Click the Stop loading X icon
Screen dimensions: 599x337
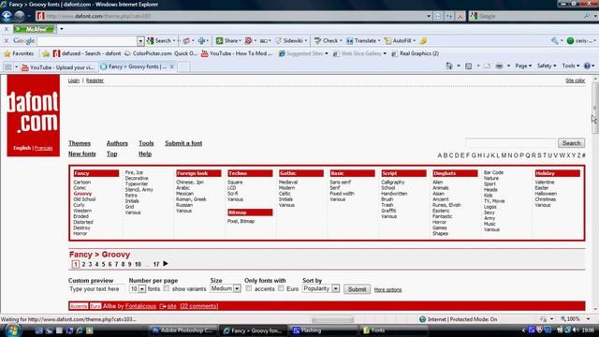(460, 16)
